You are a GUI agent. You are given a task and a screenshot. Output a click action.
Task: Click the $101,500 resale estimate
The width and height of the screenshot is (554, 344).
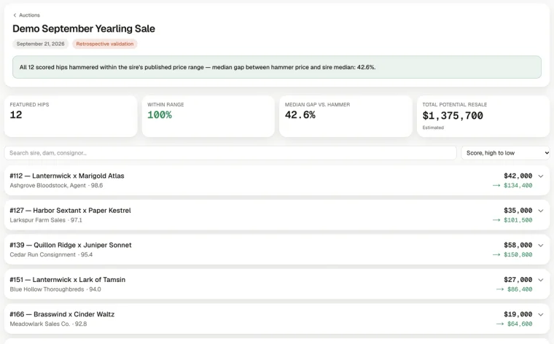pyautogui.click(x=518, y=220)
